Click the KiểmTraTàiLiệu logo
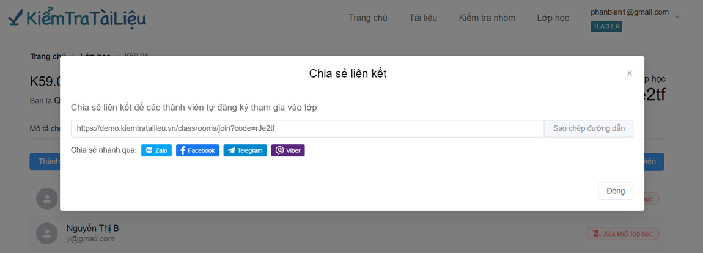Image resolution: width=703 pixels, height=253 pixels. pyautogui.click(x=76, y=18)
